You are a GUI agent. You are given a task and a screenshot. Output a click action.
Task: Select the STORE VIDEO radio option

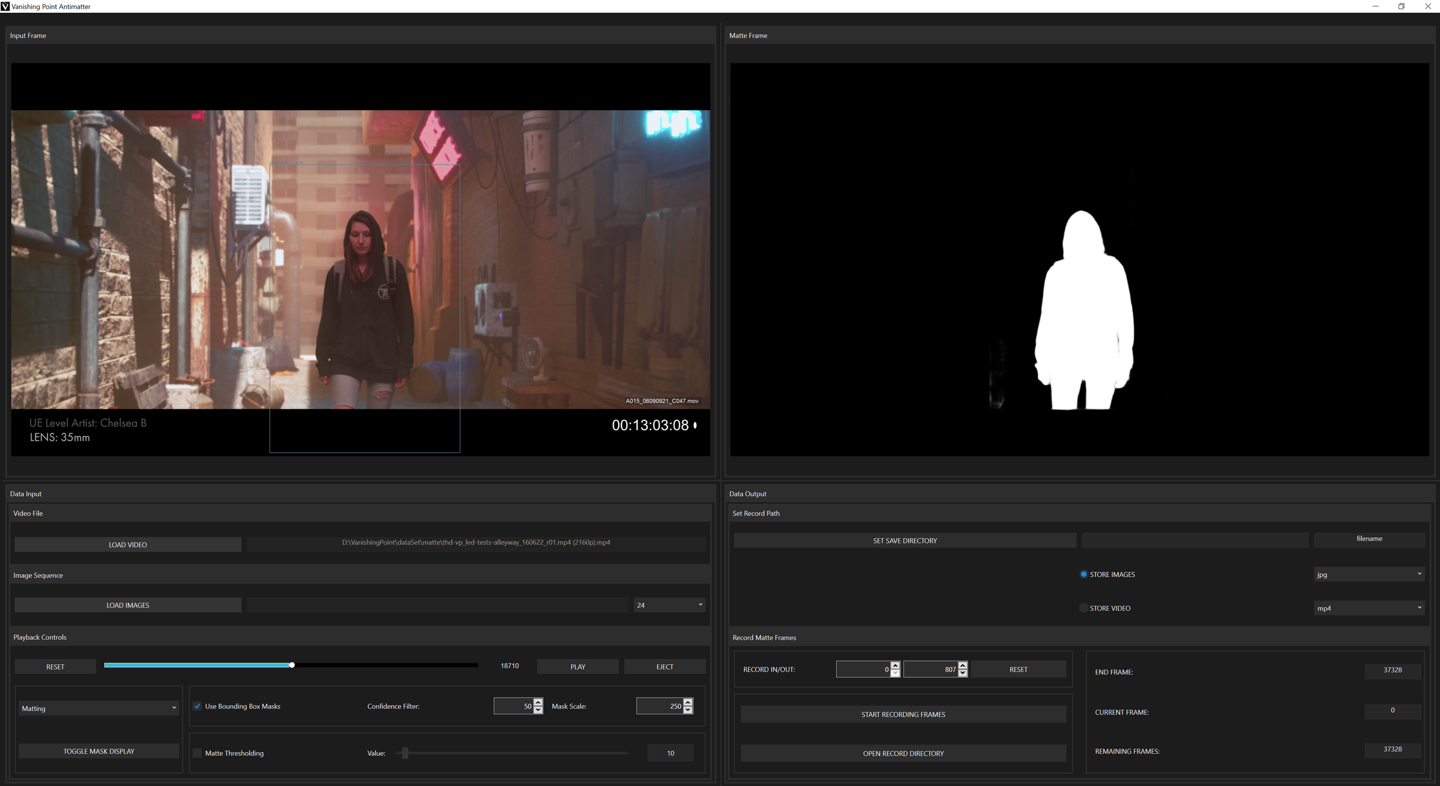[1083, 608]
